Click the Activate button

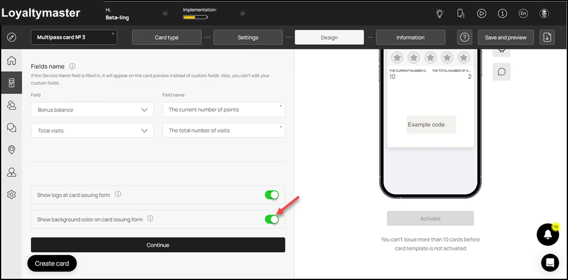point(431,218)
